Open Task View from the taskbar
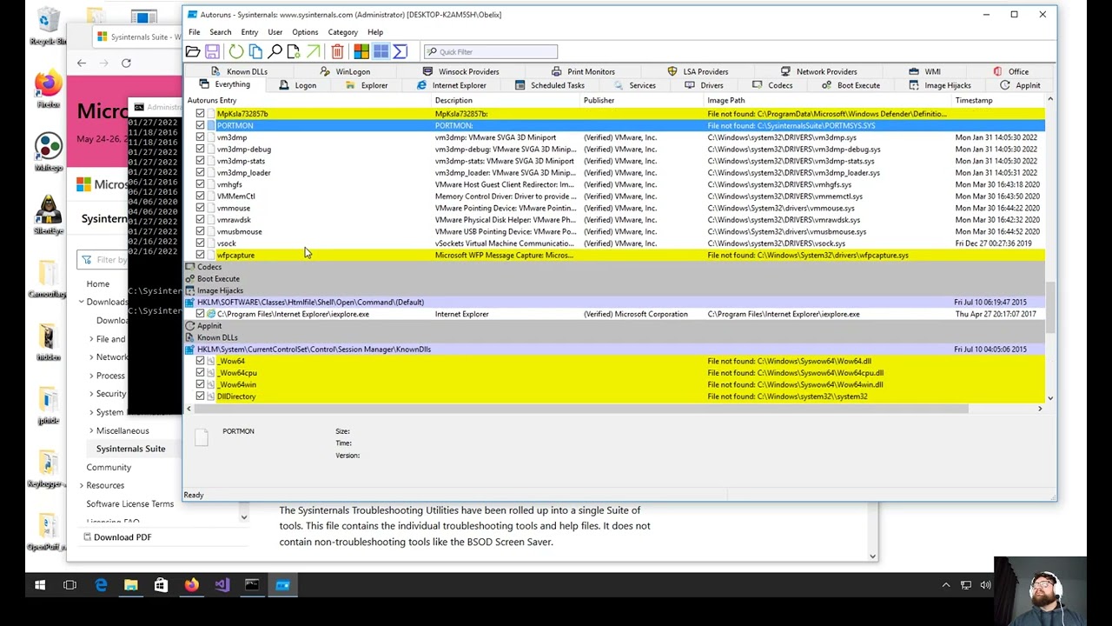The width and height of the screenshot is (1112, 626). pos(70,585)
